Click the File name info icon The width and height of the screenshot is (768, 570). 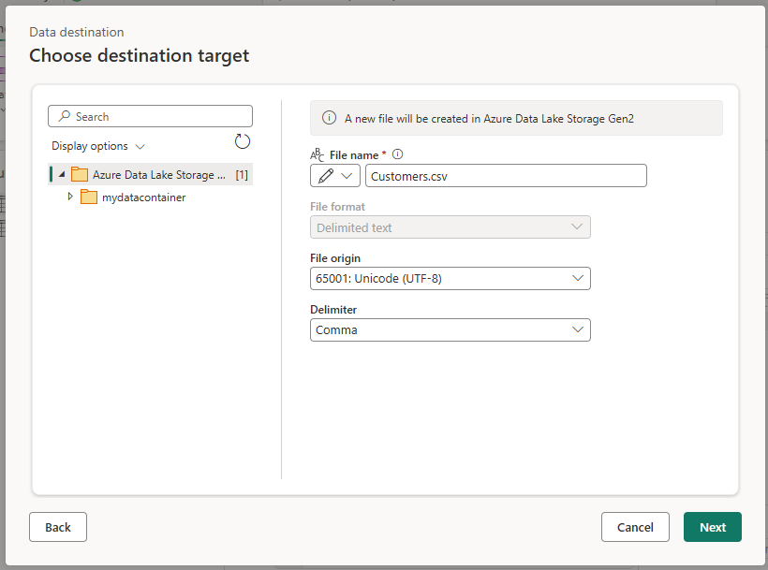[x=398, y=154]
